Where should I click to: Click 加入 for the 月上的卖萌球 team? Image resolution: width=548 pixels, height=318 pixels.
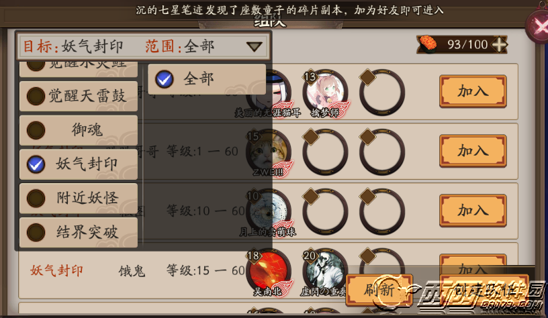coord(473,211)
